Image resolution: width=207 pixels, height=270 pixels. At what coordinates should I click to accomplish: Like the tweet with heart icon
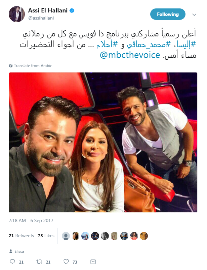click(x=66, y=262)
